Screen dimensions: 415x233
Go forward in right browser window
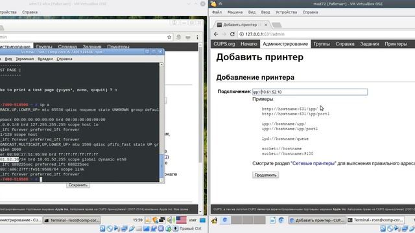(x=224, y=34)
